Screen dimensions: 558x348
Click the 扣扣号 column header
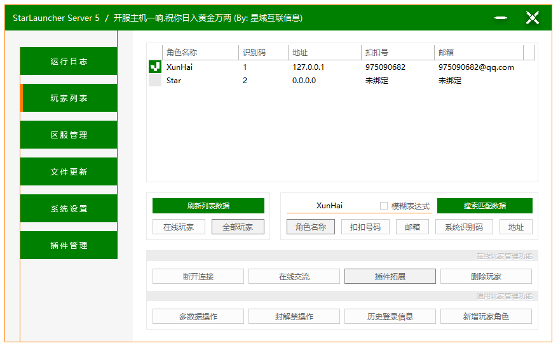[x=398, y=52]
